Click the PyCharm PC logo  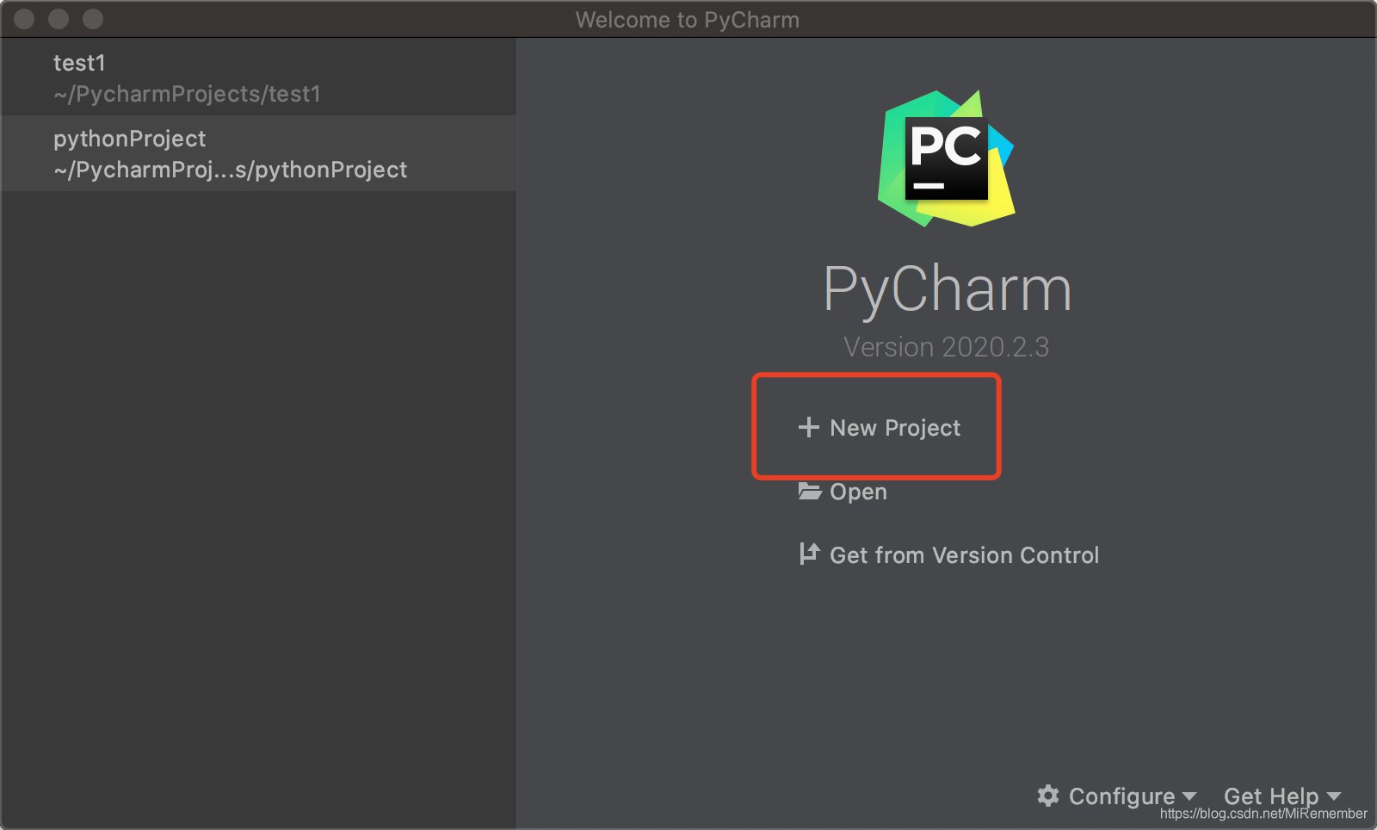[x=946, y=158]
